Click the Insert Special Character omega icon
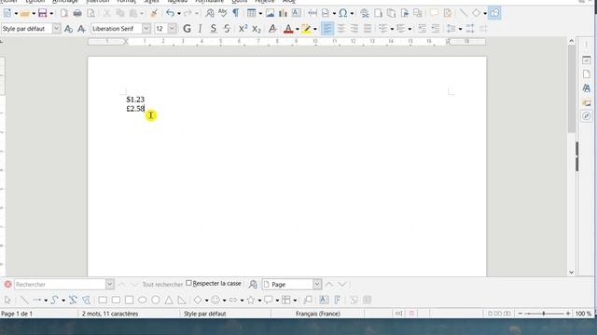The width and height of the screenshot is (597, 335). (x=343, y=13)
